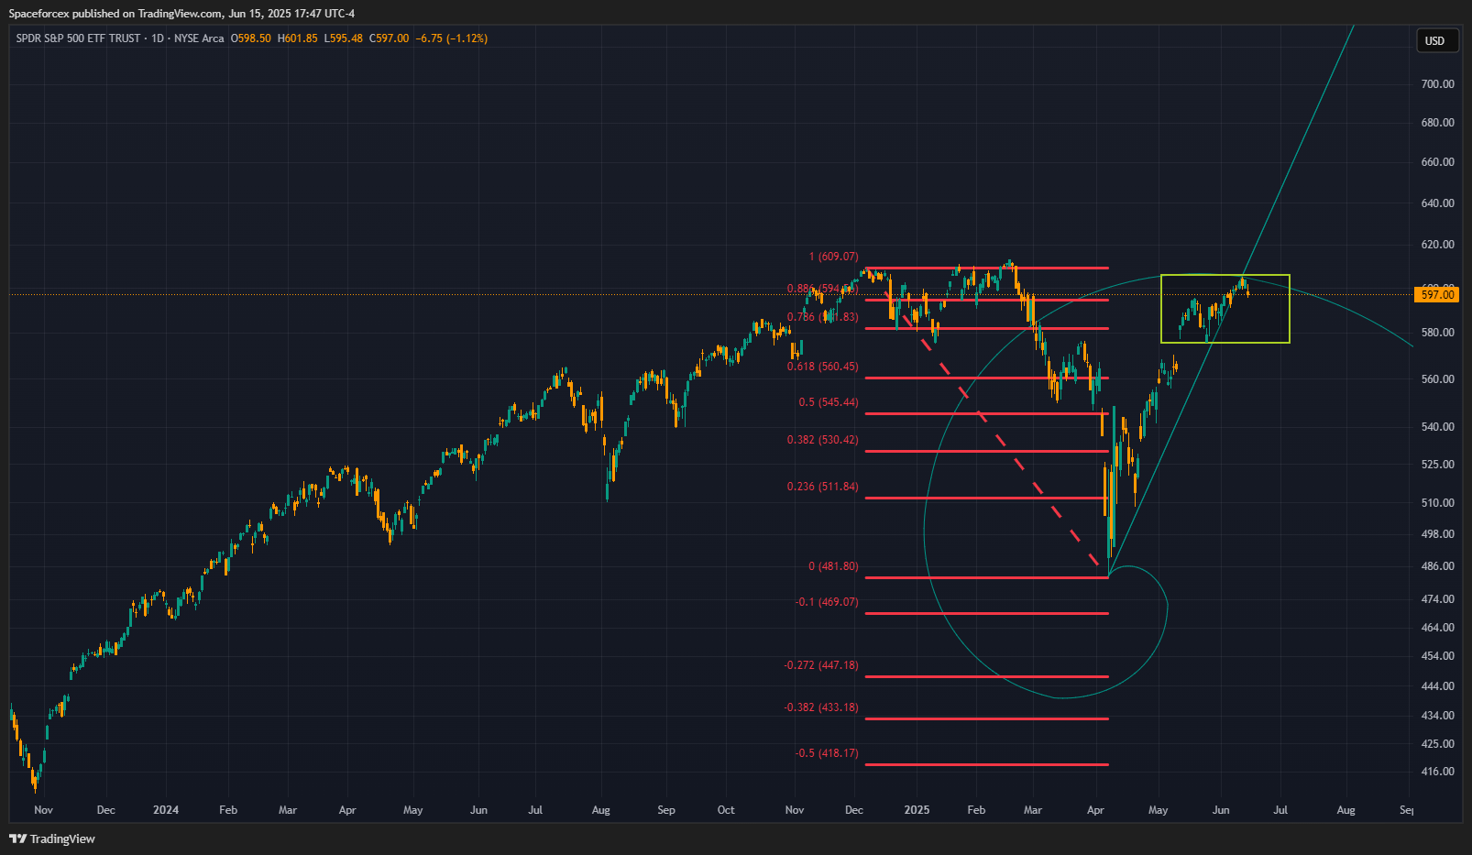The height and width of the screenshot is (855, 1472).
Task: Select the Fibonacci label 0.618 (560.45)
Action: pyautogui.click(x=822, y=366)
